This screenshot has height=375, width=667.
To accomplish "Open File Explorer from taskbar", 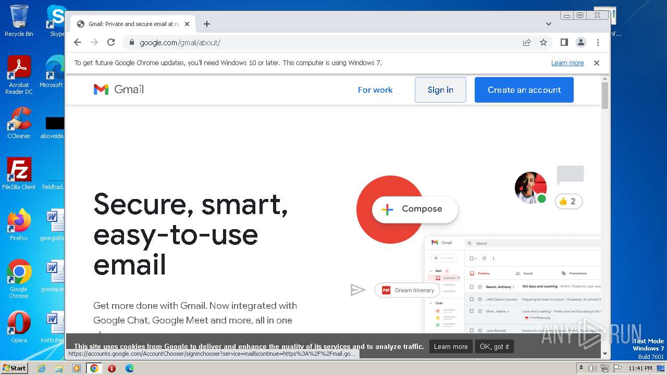I will 59,368.
